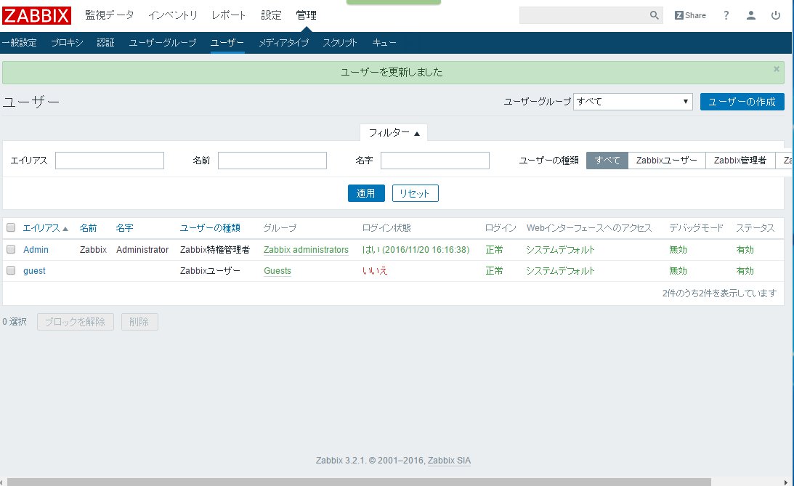Click Admin's システムデフォルト frontend access

560,250
